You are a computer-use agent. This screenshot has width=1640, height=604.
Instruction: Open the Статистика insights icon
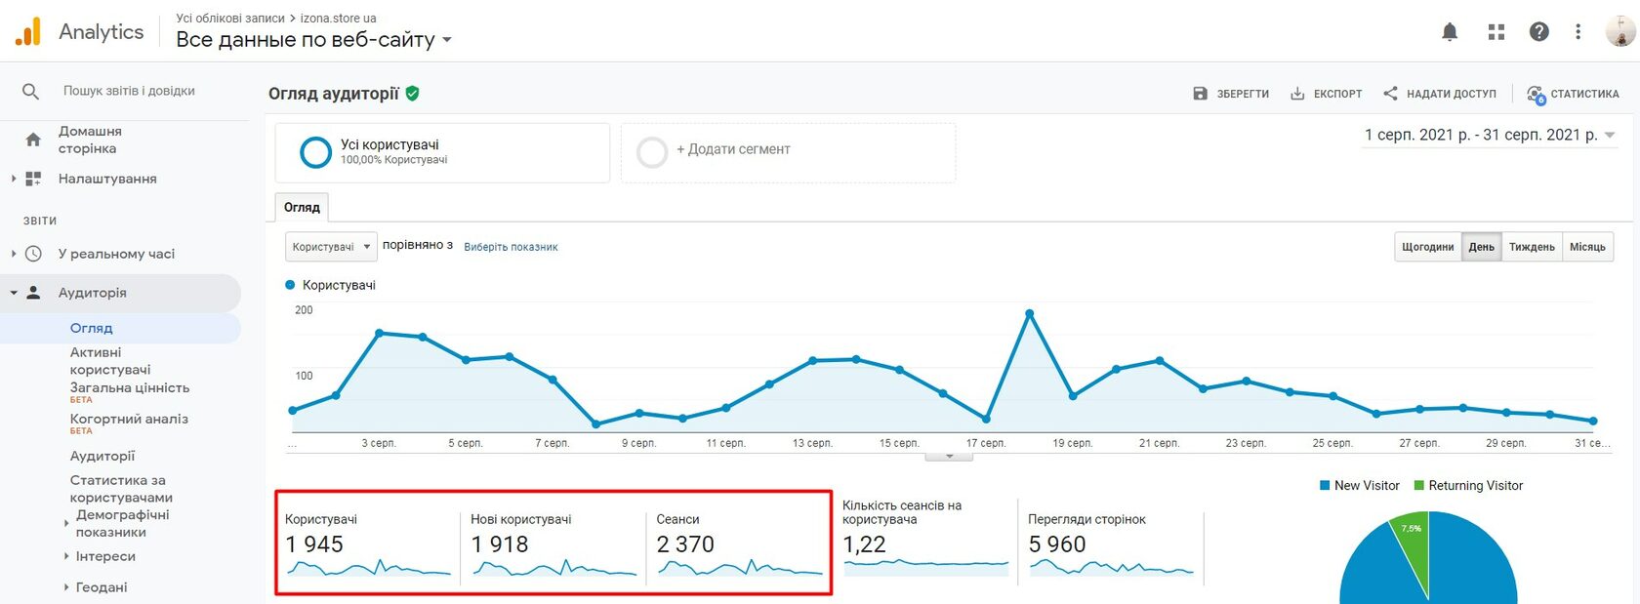pos(1536,95)
